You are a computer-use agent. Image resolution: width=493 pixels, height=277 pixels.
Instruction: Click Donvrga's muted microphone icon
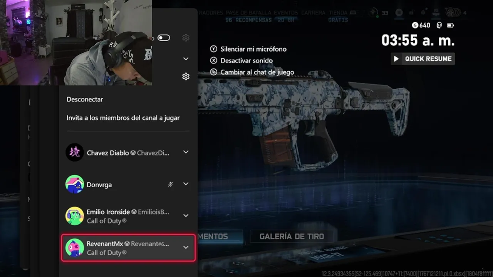171,185
